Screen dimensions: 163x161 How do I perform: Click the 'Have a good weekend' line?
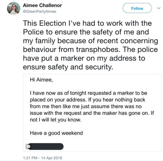pos(56,133)
